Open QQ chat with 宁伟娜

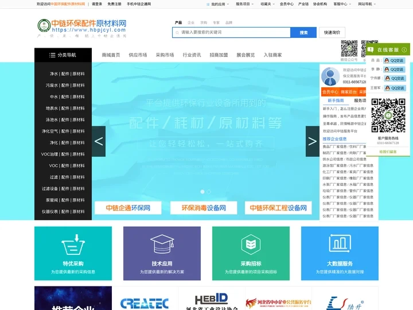395,78
